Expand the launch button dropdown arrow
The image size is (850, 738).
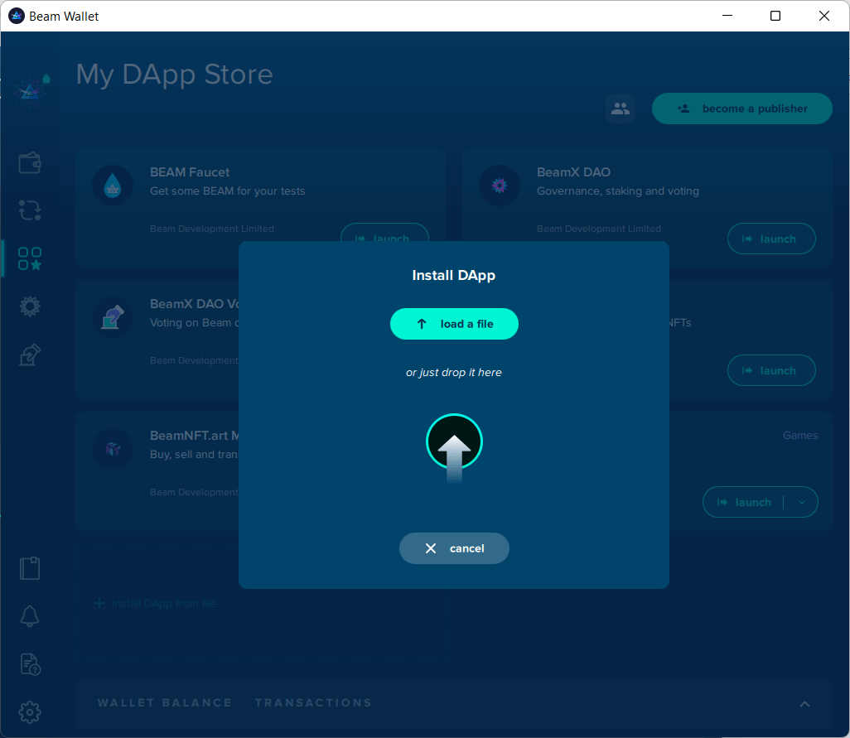pyautogui.click(x=801, y=502)
